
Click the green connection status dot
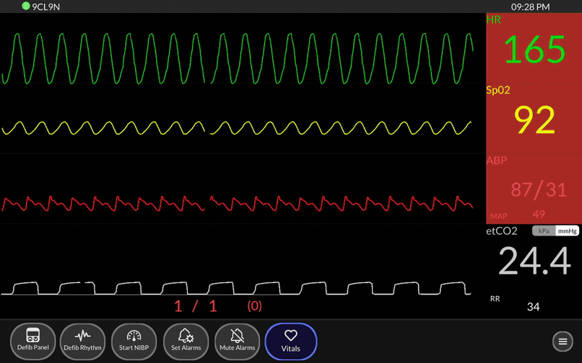pyautogui.click(x=25, y=6)
